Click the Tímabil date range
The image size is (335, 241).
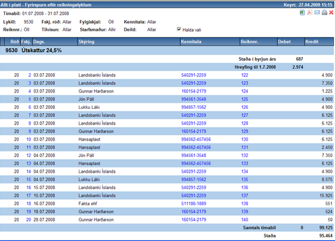point(46,14)
